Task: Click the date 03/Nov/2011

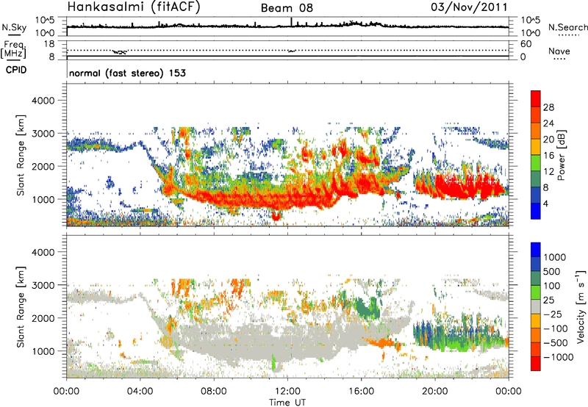Action: (469, 7)
